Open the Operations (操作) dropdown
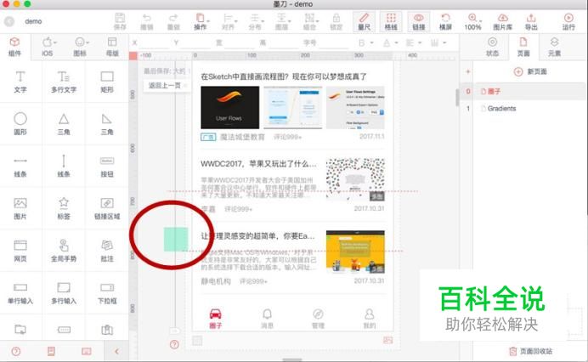 click(201, 21)
